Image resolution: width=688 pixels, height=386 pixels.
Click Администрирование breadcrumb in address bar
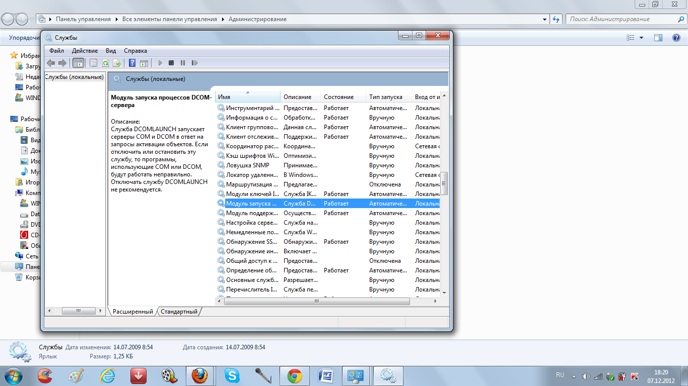click(257, 19)
